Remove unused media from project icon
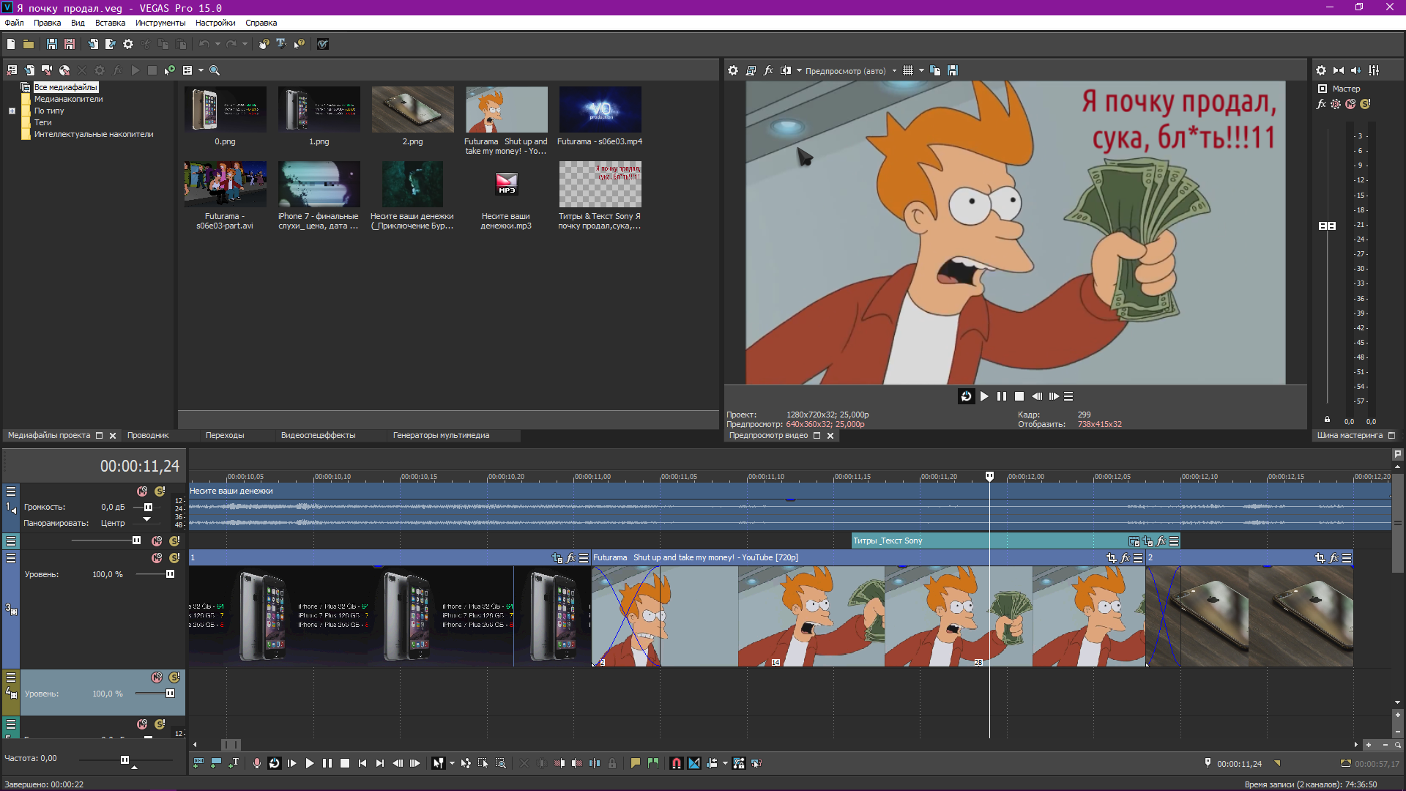 tap(12, 70)
